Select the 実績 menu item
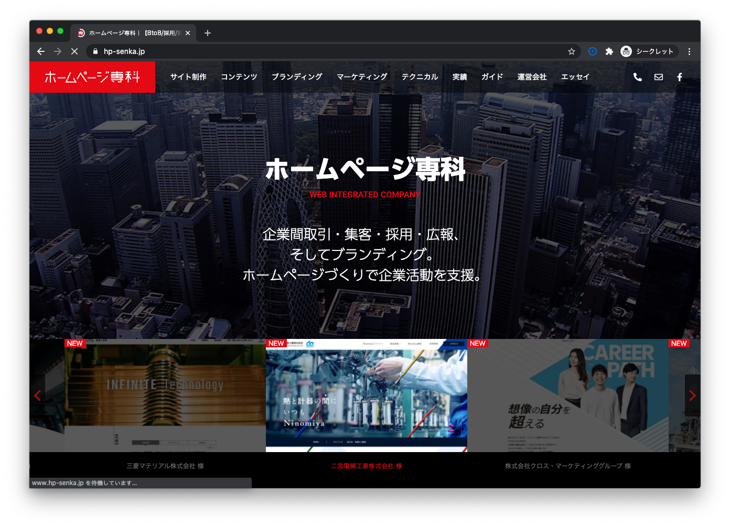The image size is (730, 527). click(x=459, y=77)
